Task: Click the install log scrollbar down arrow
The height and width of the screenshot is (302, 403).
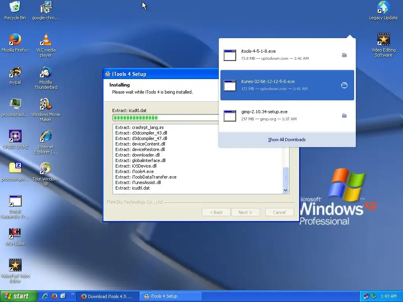Action: 286,190
